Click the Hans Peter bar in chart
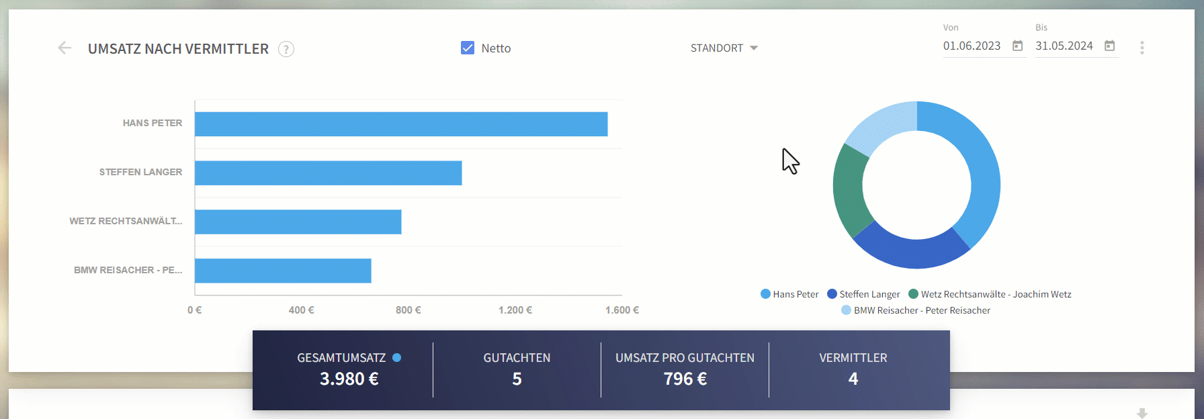Screen dimensions: 1204x419 point(401,124)
